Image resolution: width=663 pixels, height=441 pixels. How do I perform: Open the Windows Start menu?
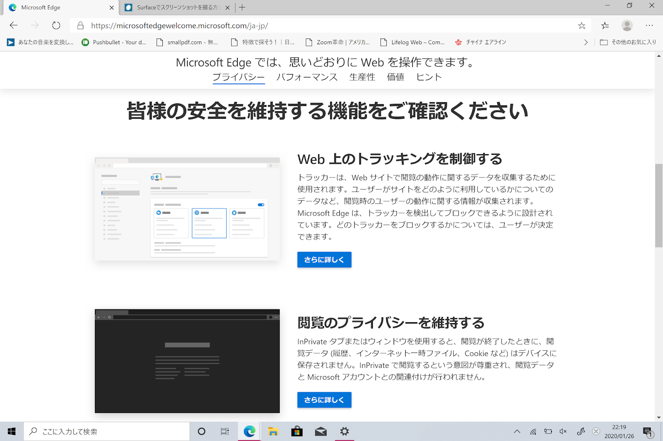coord(12,431)
